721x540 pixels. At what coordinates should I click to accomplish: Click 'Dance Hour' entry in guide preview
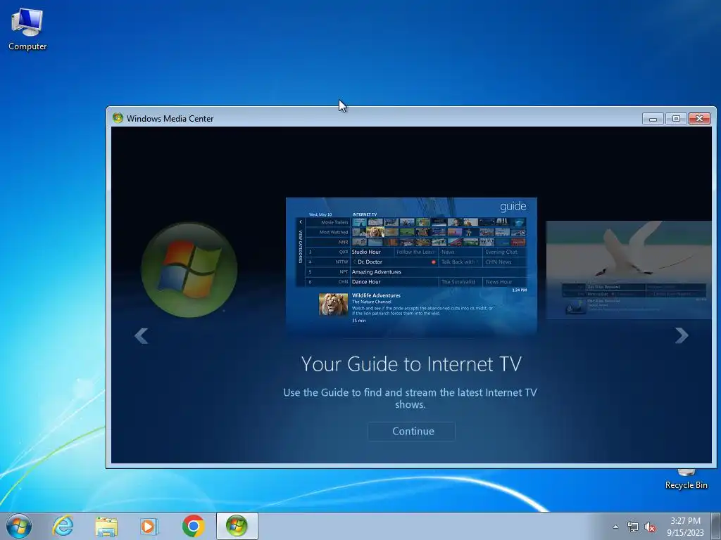tap(394, 281)
